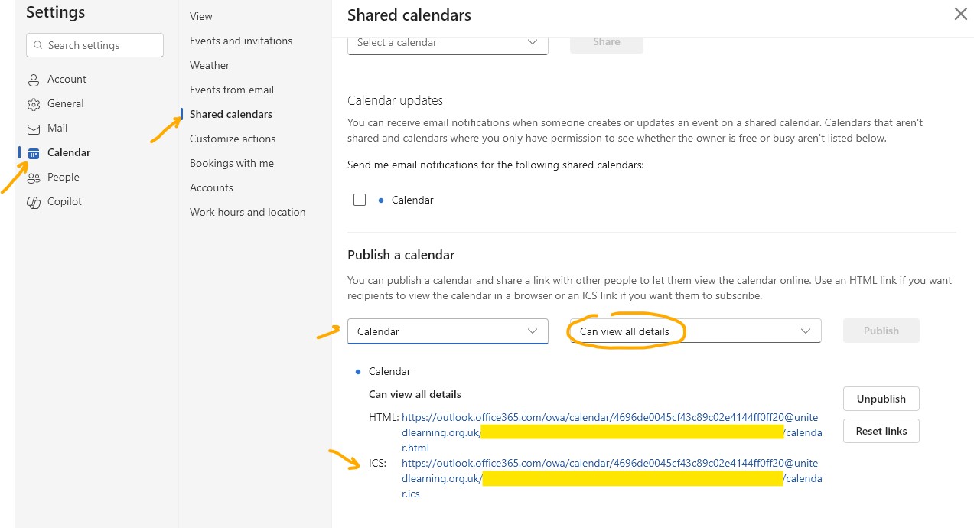Click the Mail envelope icon
The height and width of the screenshot is (528, 974).
click(x=34, y=129)
